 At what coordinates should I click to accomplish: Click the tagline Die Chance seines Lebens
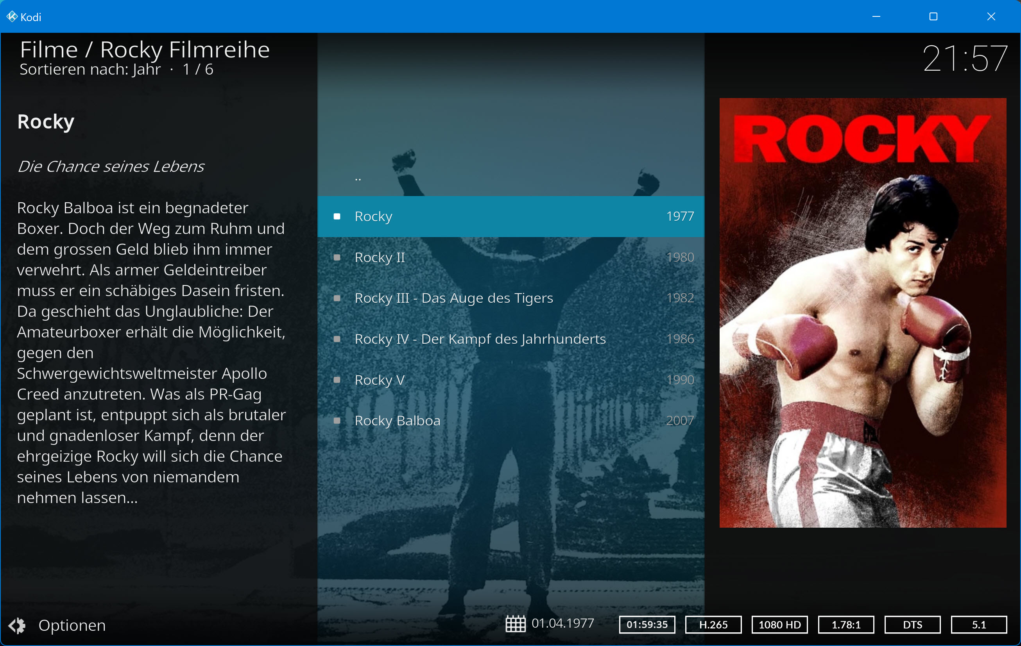pos(111,167)
